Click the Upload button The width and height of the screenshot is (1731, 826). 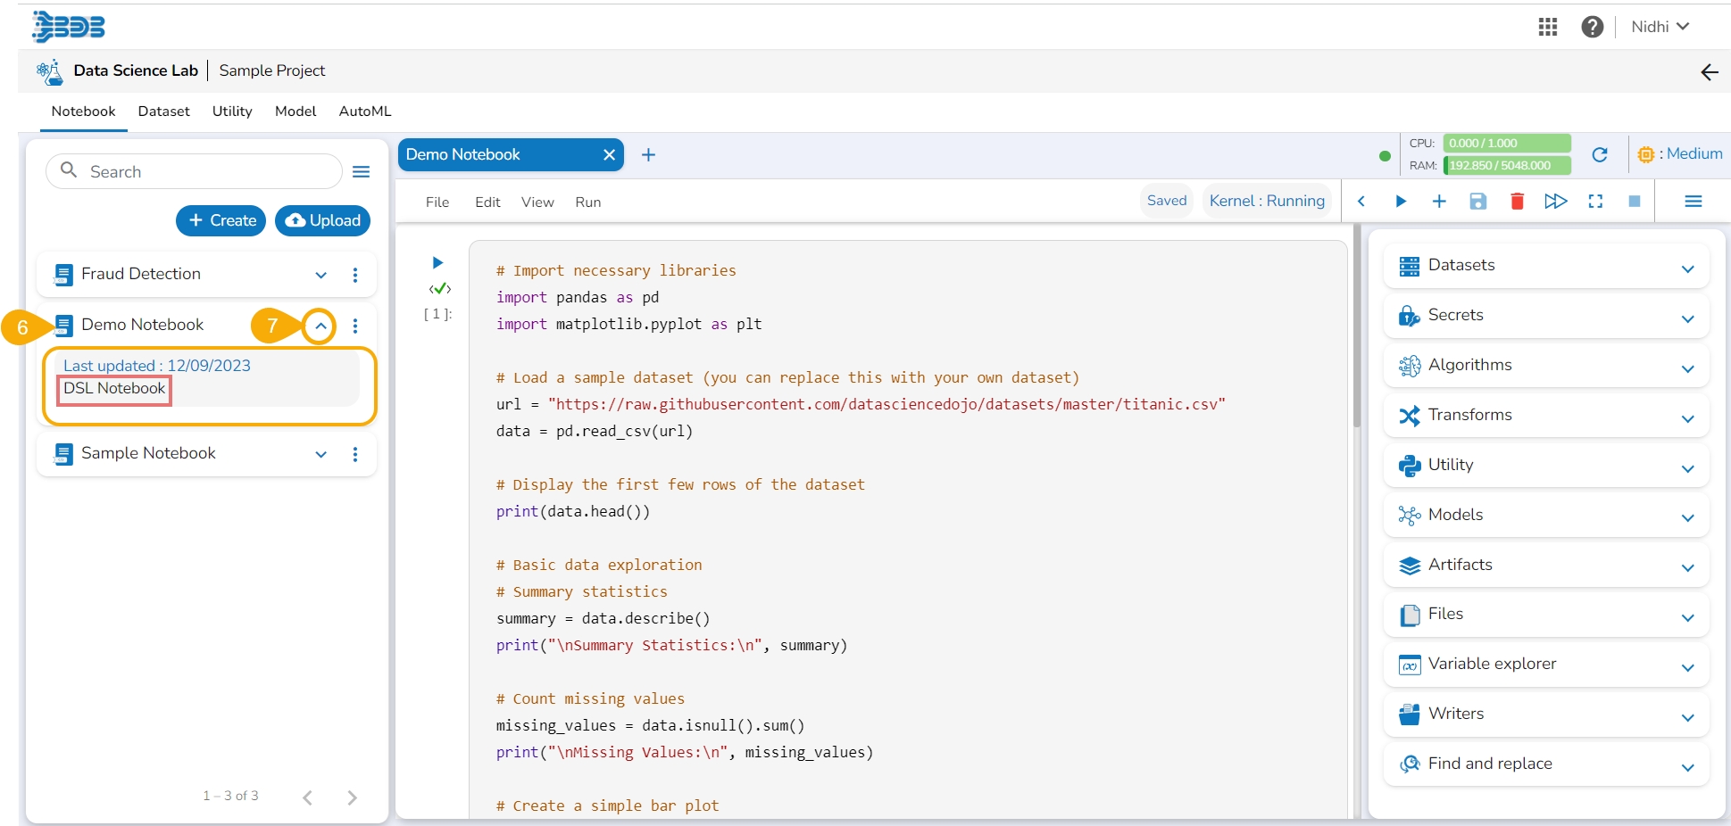click(x=322, y=220)
